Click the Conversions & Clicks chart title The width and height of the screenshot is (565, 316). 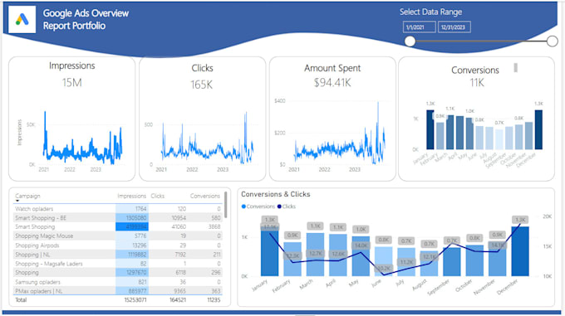[276, 194]
